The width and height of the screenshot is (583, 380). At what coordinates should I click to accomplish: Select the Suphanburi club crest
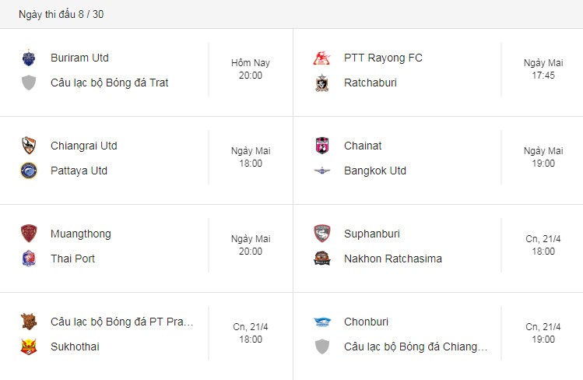click(x=322, y=234)
